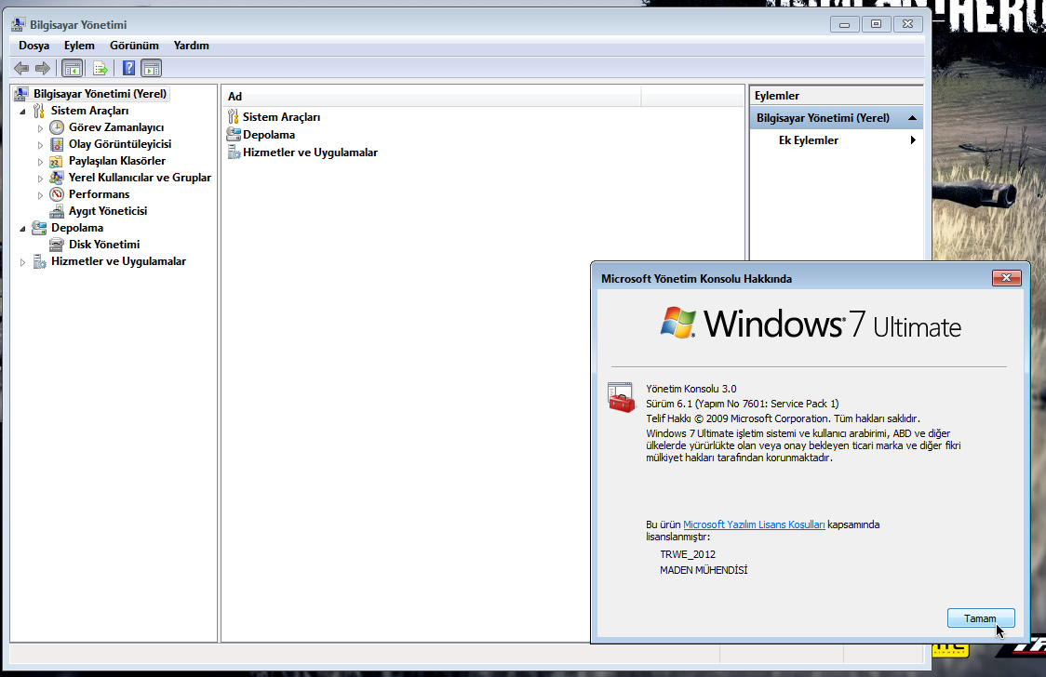Screen dimensions: 1046x677
Task: Click the Sistem Araçları tools icon in tree
Action: [x=39, y=111]
